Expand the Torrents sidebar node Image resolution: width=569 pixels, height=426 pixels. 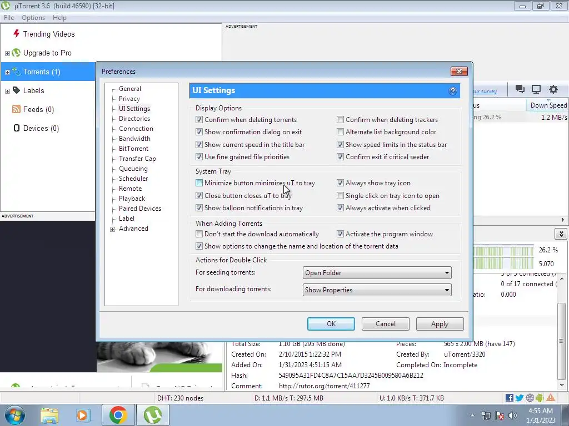[7, 72]
